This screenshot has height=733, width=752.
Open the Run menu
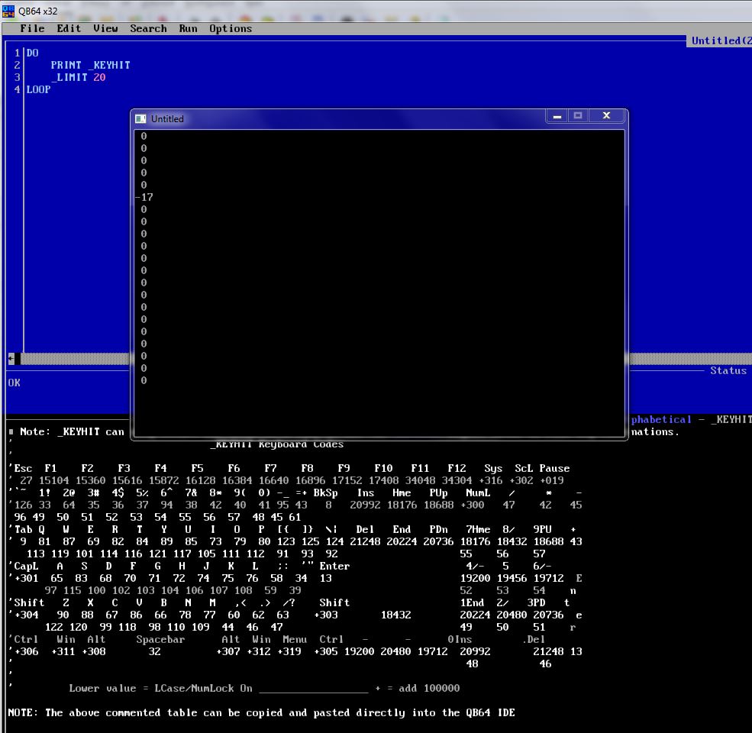[188, 28]
